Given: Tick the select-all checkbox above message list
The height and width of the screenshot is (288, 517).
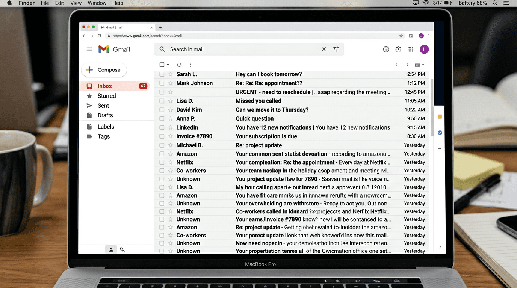Looking at the screenshot, I should [x=162, y=64].
